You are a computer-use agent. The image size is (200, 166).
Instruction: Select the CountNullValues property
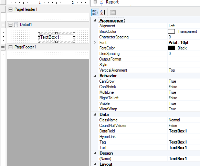113,126
